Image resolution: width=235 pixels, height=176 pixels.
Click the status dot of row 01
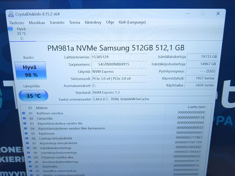point(23,113)
